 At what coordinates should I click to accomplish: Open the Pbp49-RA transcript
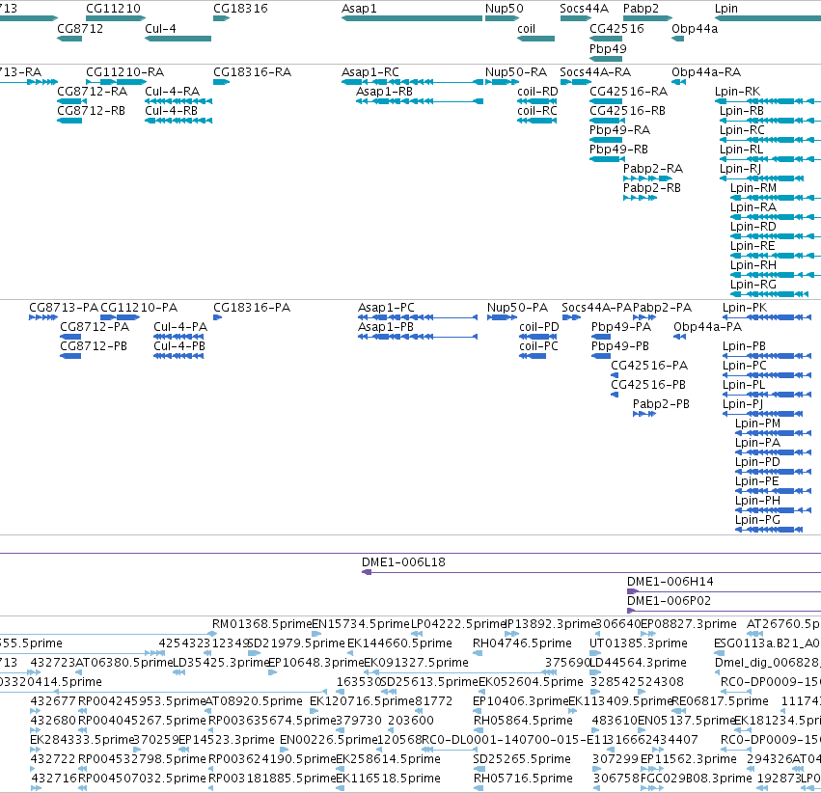pos(606,140)
